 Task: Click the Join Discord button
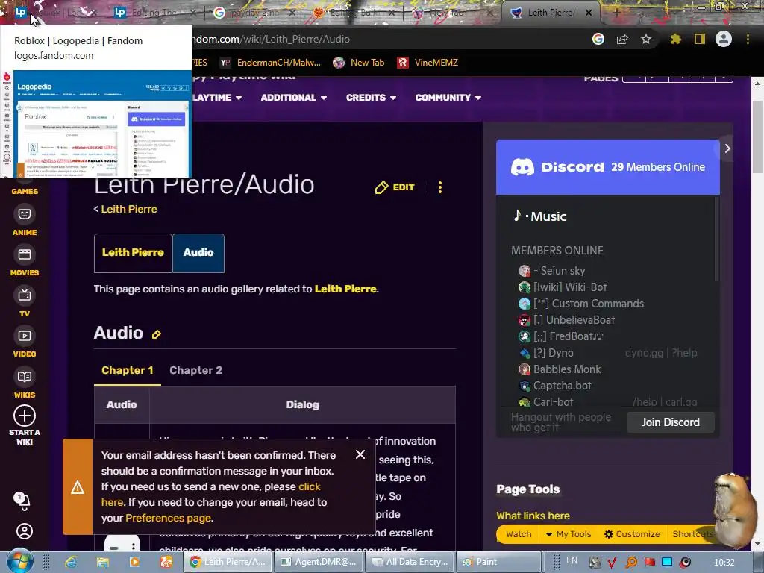[x=671, y=422]
